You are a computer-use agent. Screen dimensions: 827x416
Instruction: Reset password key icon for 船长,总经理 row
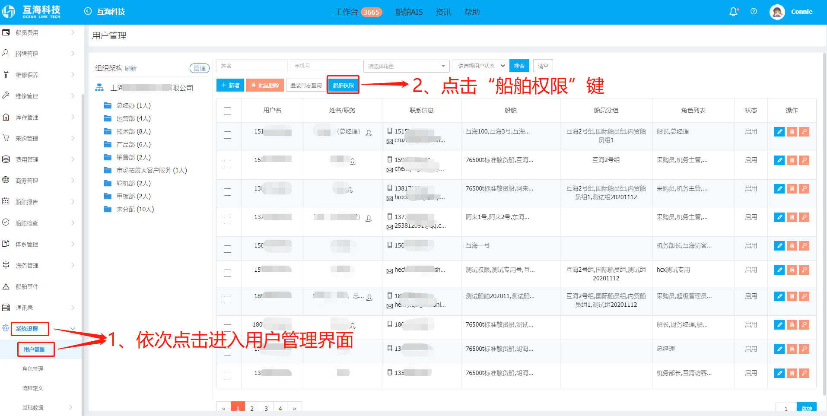click(804, 132)
